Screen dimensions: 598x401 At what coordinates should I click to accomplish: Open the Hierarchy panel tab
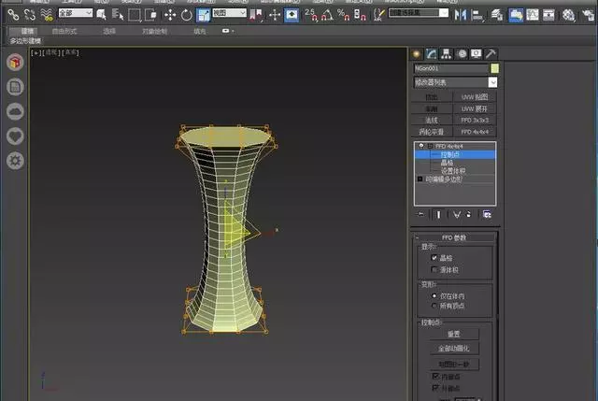click(x=447, y=53)
